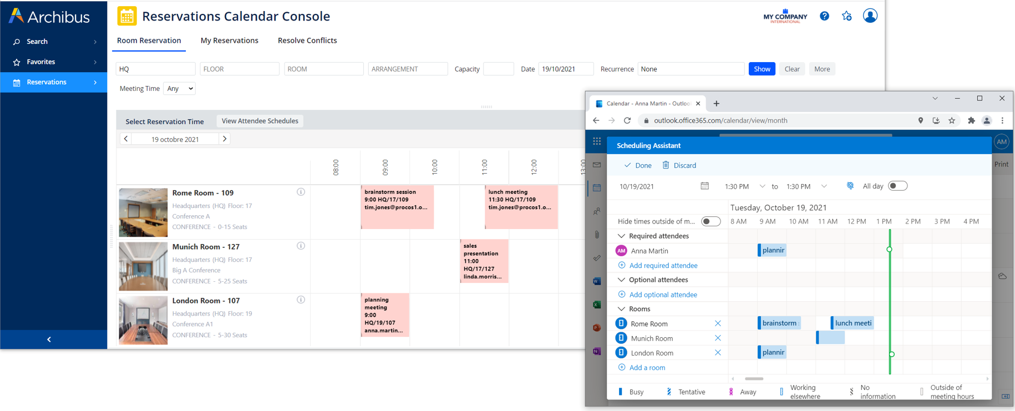
Task: Click the help question mark icon
Action: [x=824, y=16]
